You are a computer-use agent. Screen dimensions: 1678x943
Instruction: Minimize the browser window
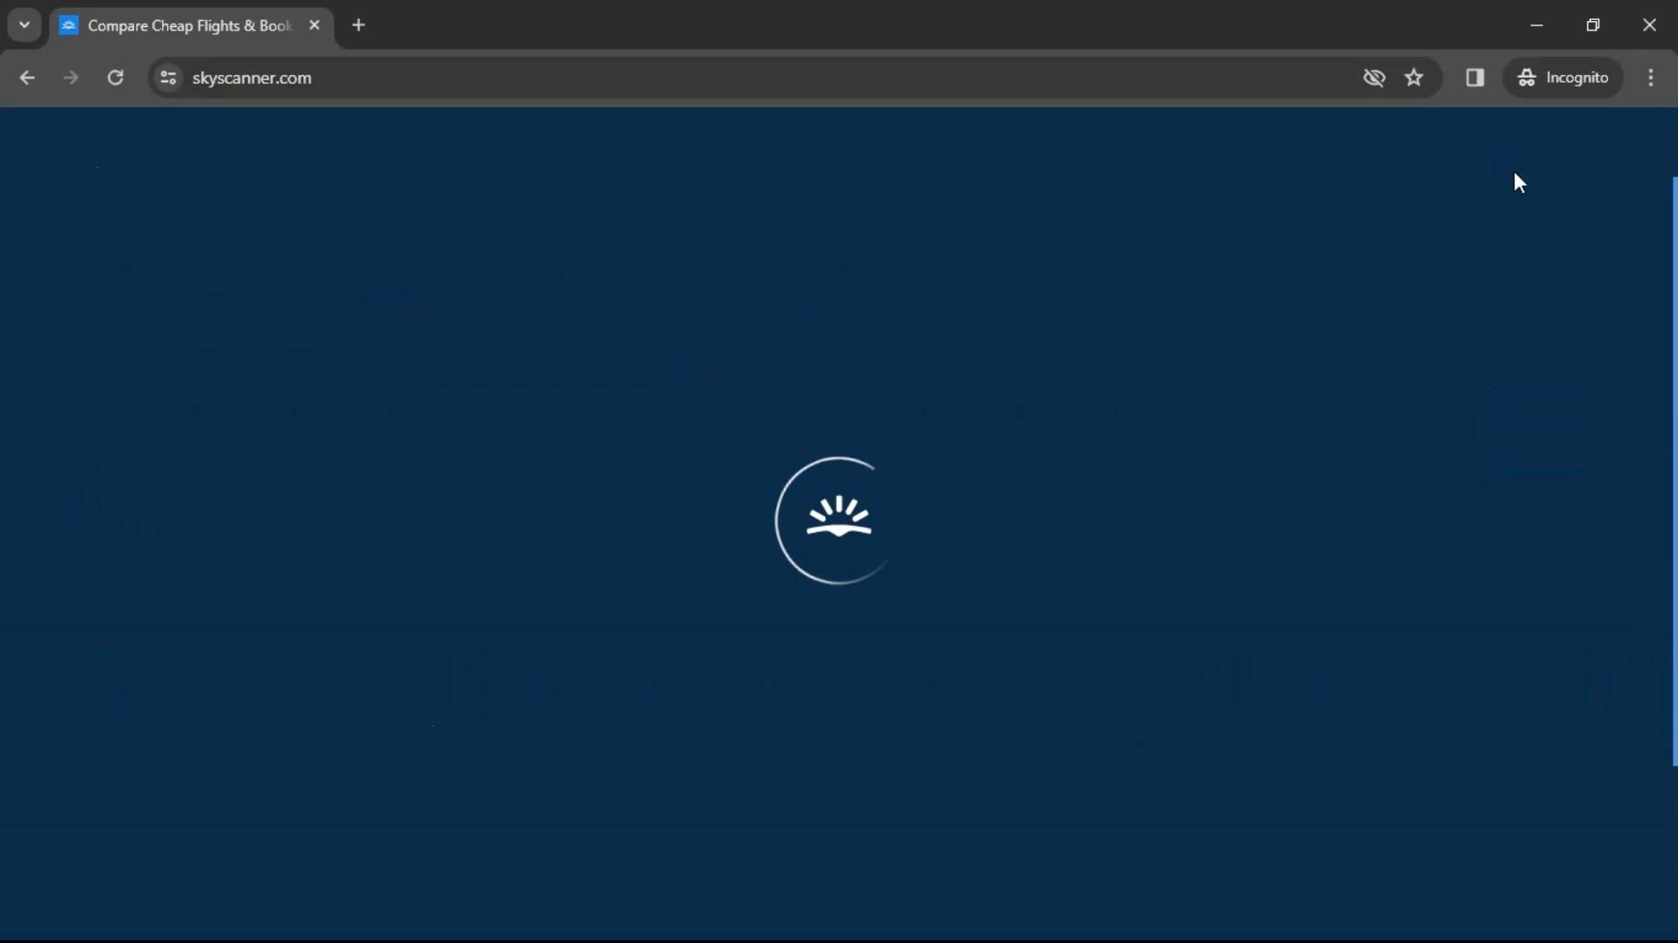tap(1537, 25)
